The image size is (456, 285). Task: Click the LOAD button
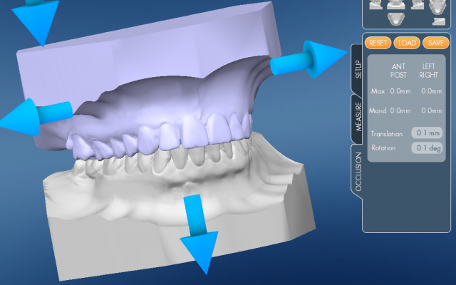coord(407,43)
